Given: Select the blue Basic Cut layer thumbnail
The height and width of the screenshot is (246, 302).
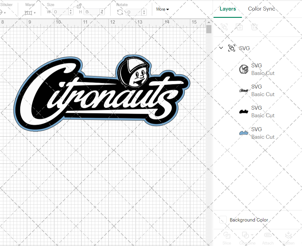Looking at the screenshot, I should pyautogui.click(x=243, y=132).
